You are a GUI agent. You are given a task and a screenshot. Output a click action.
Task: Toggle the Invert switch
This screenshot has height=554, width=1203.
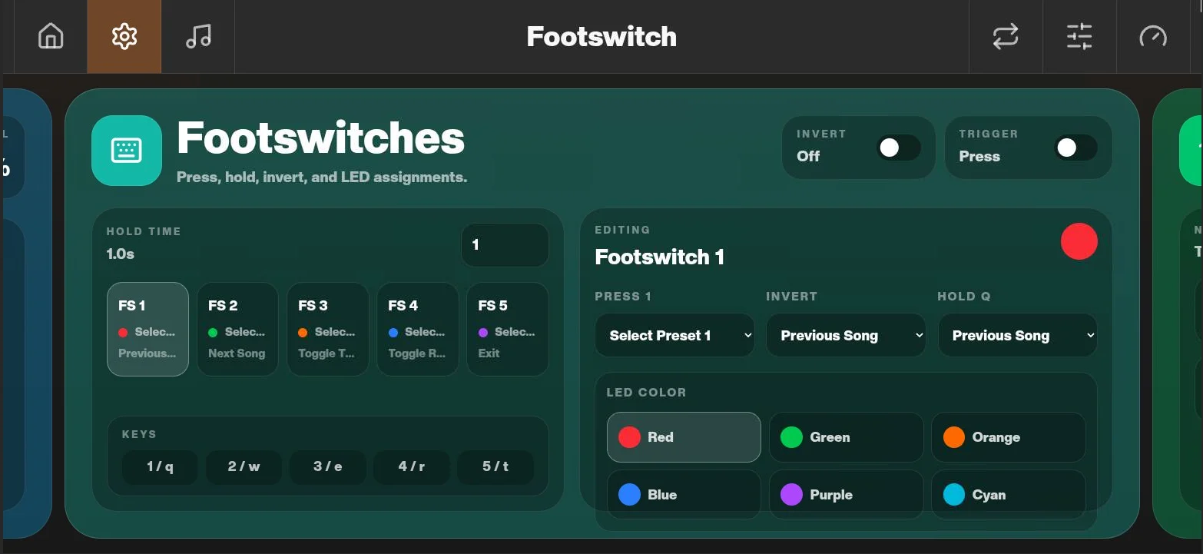point(899,148)
